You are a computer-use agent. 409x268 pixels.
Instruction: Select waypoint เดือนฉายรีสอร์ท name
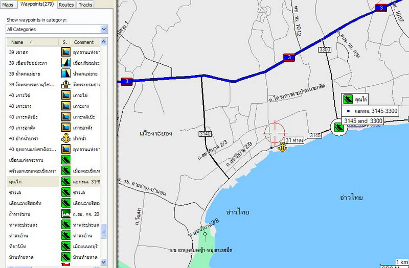click(25, 203)
